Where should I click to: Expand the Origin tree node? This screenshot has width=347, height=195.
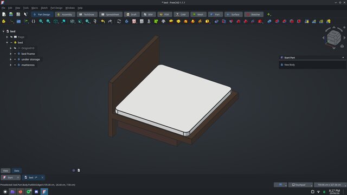point(11,48)
